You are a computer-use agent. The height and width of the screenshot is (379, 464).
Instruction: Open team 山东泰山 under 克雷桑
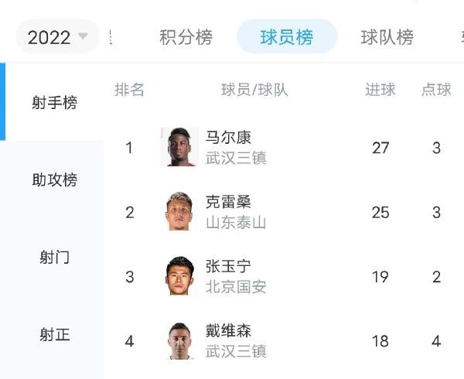(x=236, y=223)
